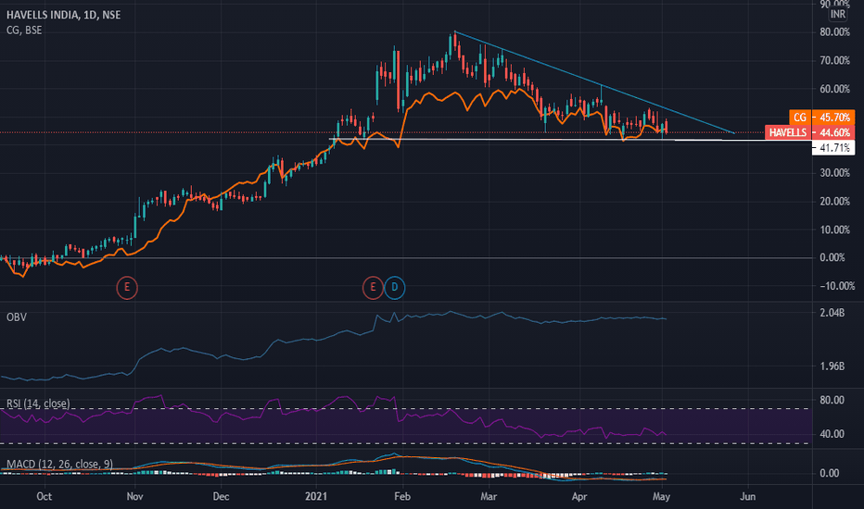Click the white 41.71% price axis label

pyautogui.click(x=834, y=147)
